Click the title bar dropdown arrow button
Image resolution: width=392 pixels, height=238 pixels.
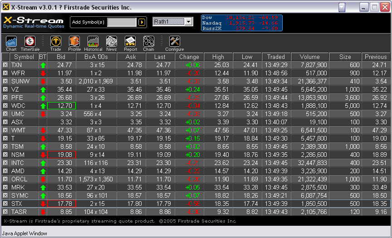342,7
